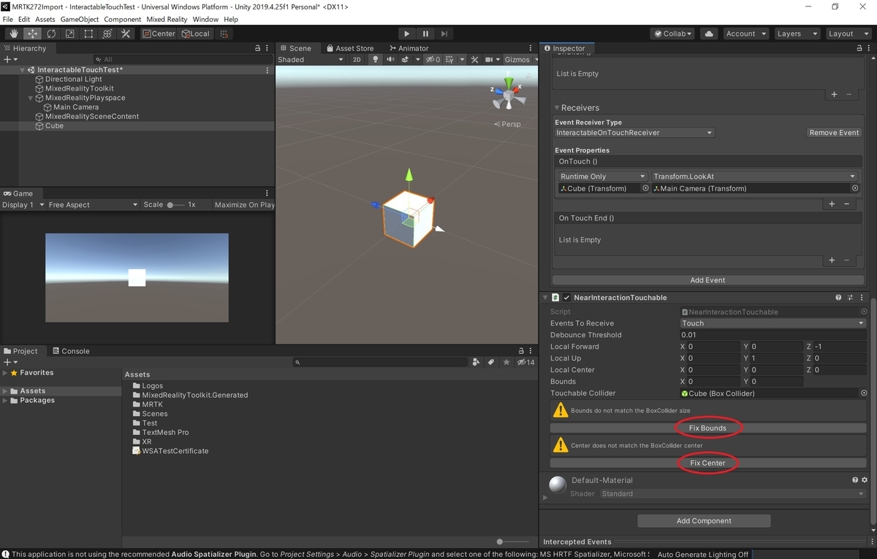Open the Events To Receive dropdown
The image size is (877, 559).
(x=772, y=323)
